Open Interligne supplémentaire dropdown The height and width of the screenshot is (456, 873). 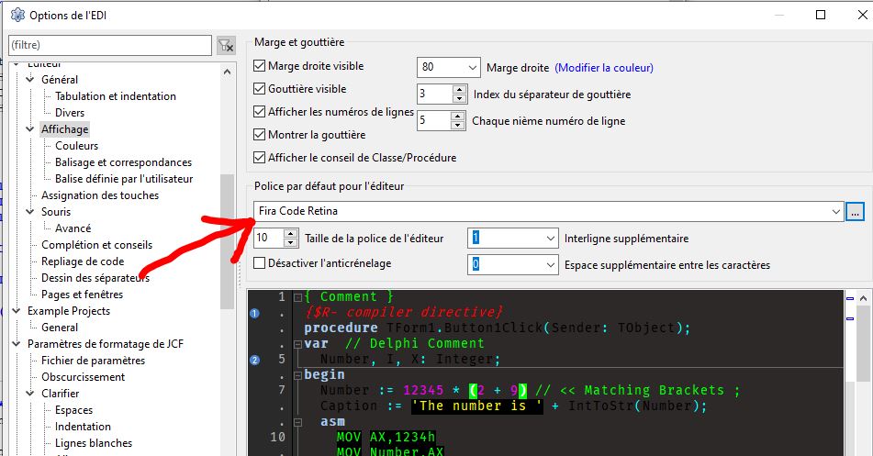tap(549, 239)
